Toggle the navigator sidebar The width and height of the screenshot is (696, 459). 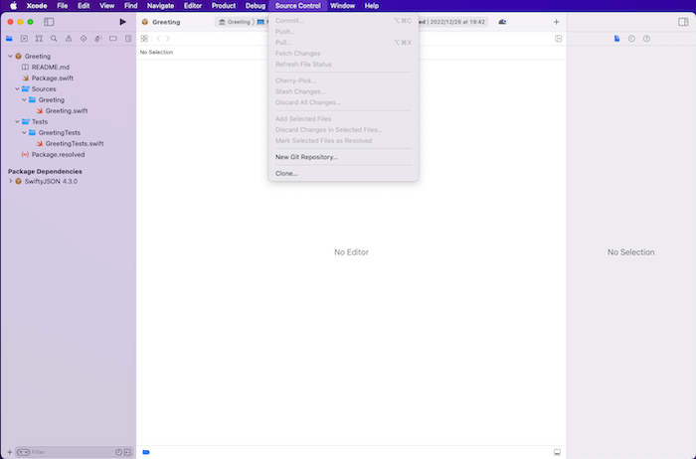[49, 22]
